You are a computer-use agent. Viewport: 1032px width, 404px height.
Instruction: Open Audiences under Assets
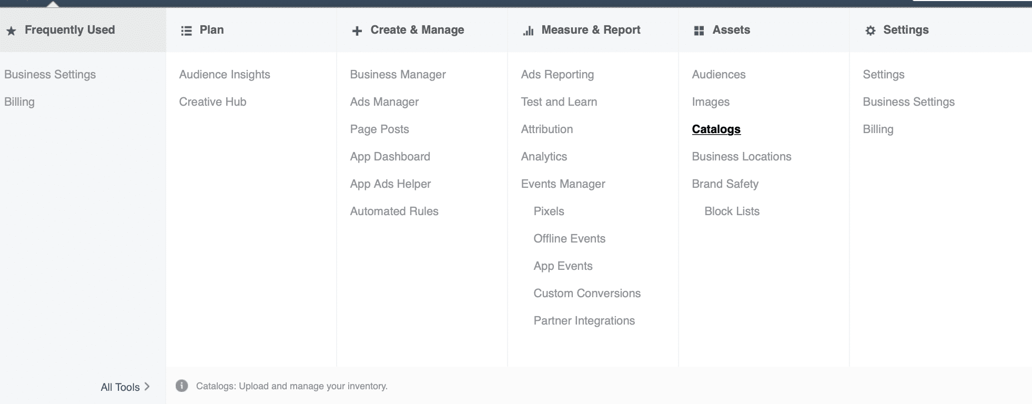point(719,75)
